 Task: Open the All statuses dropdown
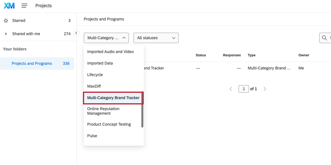[156, 38]
